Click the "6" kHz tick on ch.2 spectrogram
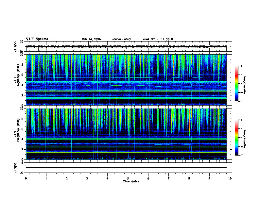 coord(23,129)
